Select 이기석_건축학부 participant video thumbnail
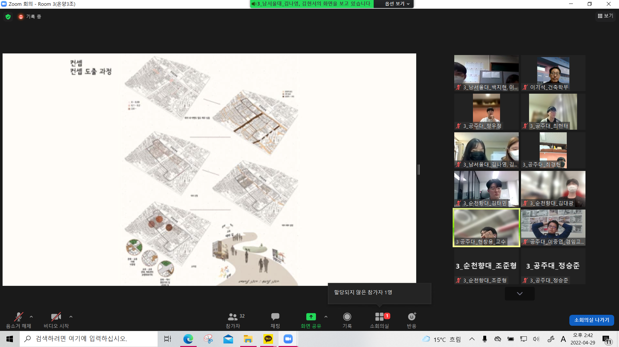This screenshot has height=347, width=619. [x=553, y=73]
